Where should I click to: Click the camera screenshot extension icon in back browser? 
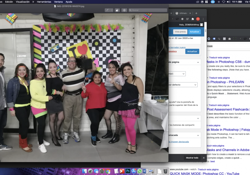[x=229, y=39]
